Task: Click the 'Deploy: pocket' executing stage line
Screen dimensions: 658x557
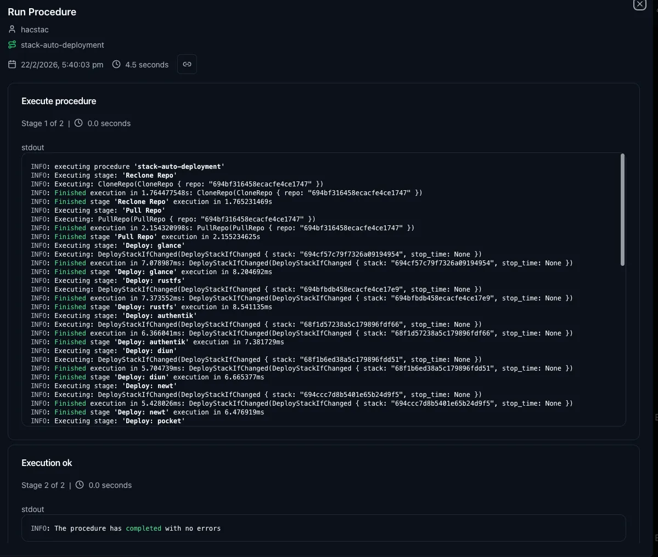Action: click(x=108, y=421)
